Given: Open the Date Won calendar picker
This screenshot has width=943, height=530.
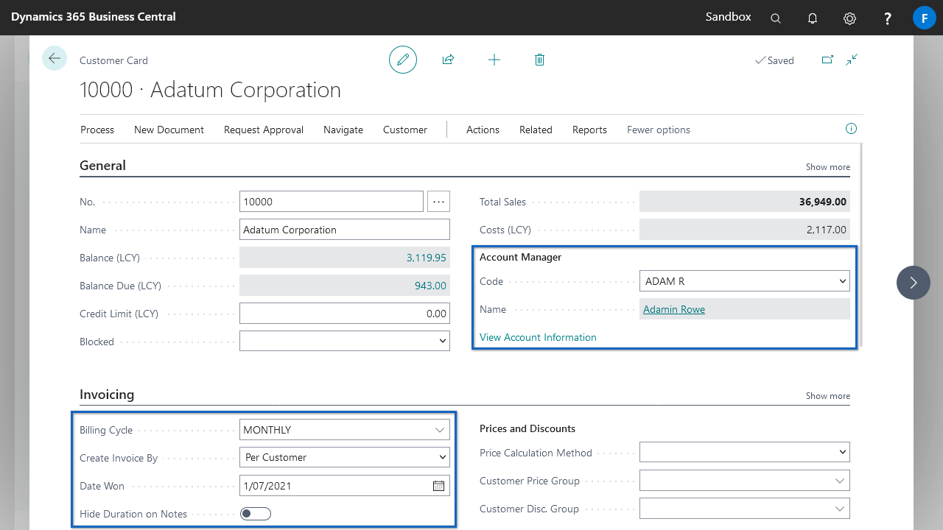Looking at the screenshot, I should click(438, 486).
